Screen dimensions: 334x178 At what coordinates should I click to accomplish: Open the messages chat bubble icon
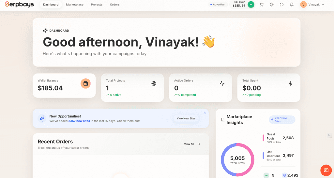[282, 5]
